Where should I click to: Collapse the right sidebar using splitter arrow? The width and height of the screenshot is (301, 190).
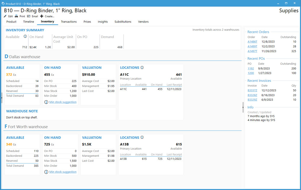click(243, 107)
